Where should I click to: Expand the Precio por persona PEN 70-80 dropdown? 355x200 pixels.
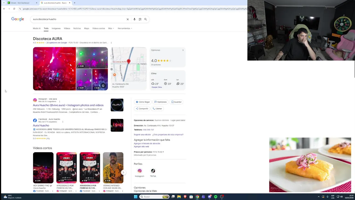tap(158, 152)
